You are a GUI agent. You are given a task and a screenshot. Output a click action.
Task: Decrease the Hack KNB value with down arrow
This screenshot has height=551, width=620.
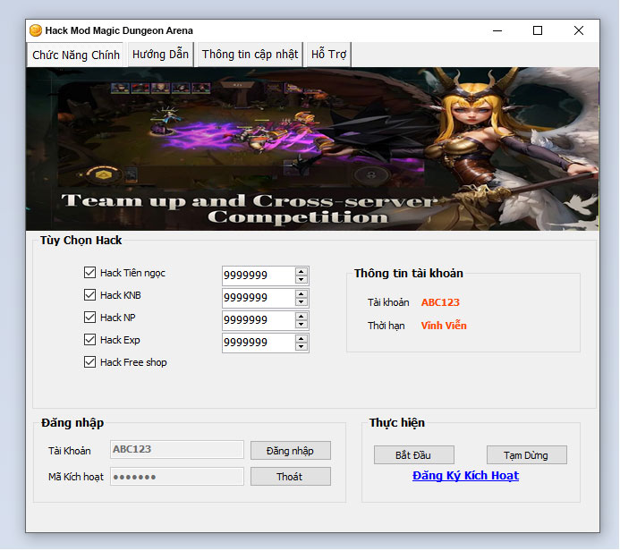click(302, 302)
